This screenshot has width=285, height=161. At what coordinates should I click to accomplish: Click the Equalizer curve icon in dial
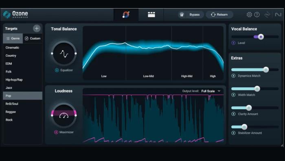coord(64,54)
